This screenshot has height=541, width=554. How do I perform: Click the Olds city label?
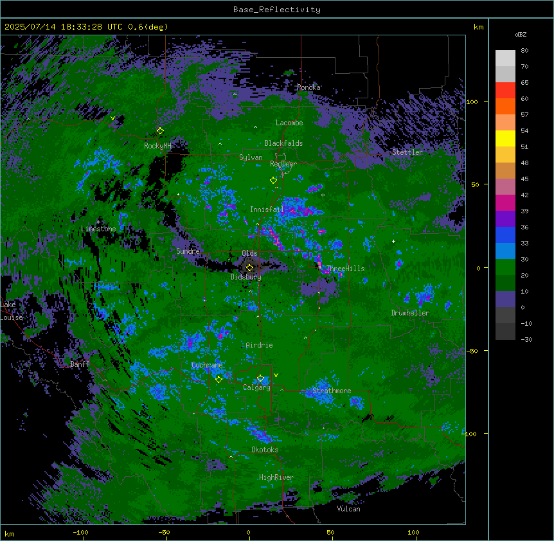249,253
